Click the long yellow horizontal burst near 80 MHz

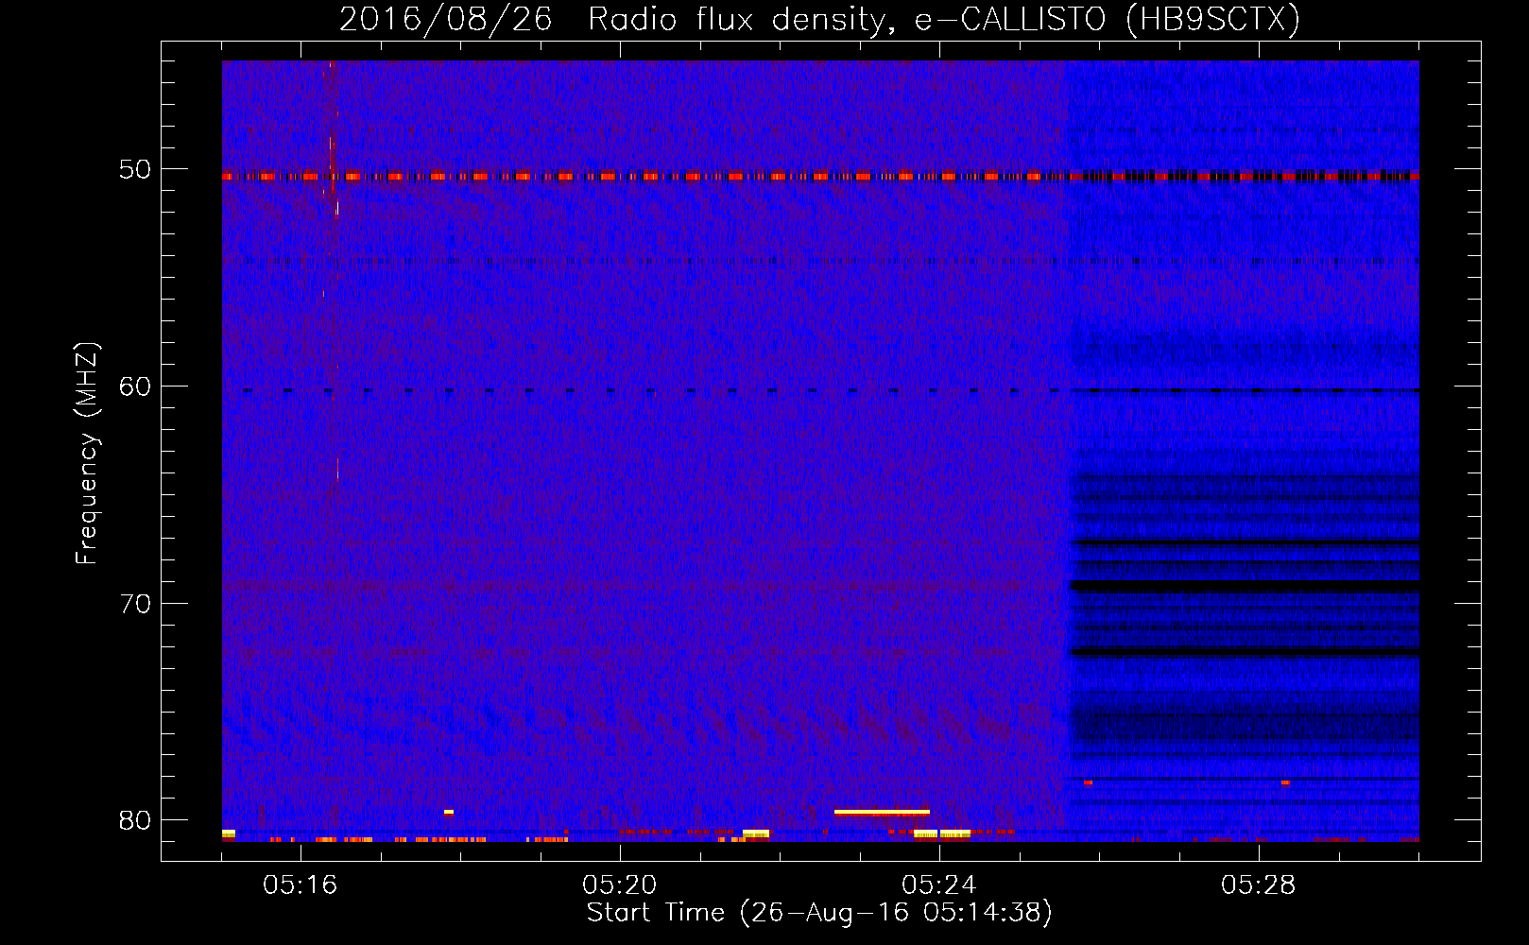[x=882, y=812]
